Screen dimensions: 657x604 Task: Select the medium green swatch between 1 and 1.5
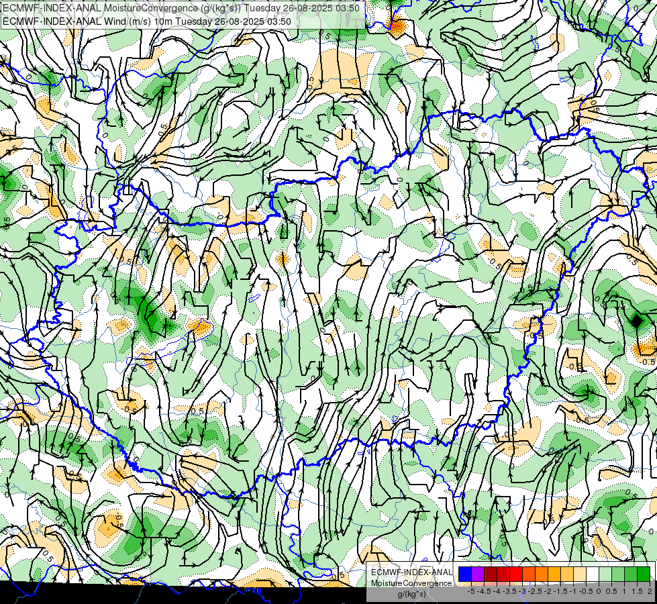click(x=631, y=574)
